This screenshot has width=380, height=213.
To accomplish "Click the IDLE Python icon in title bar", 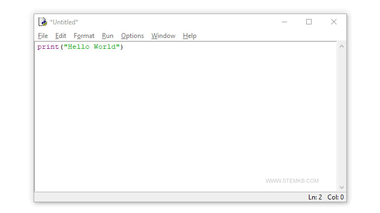I will tap(43, 22).
